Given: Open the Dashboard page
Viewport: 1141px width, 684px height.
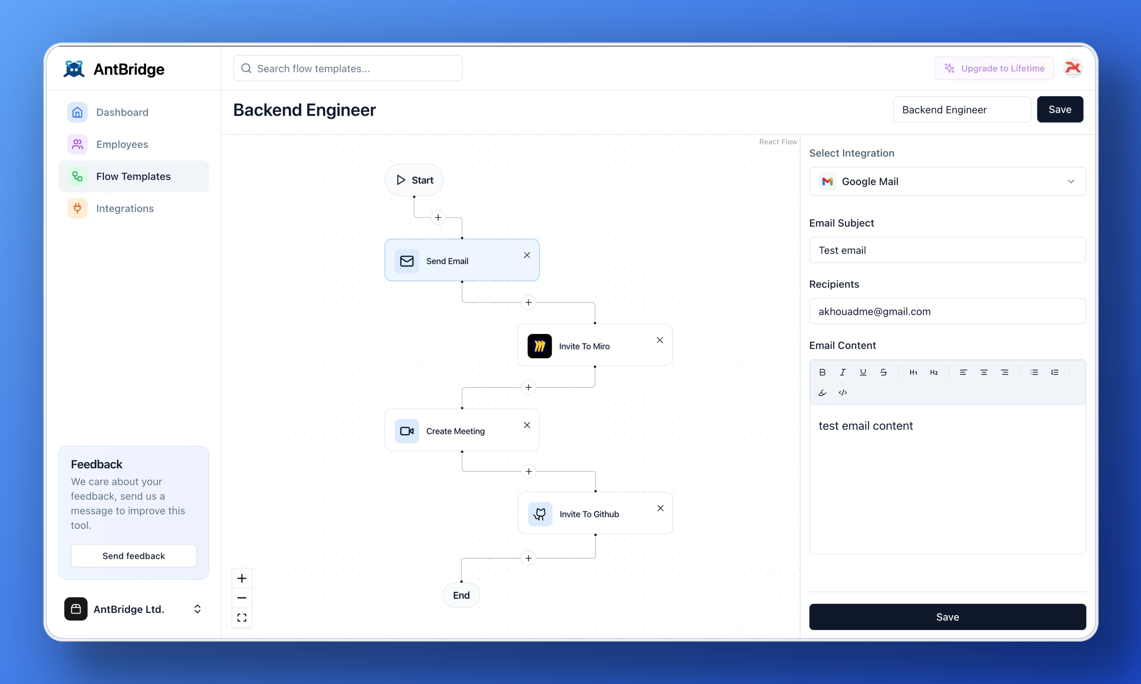Looking at the screenshot, I should [x=134, y=112].
